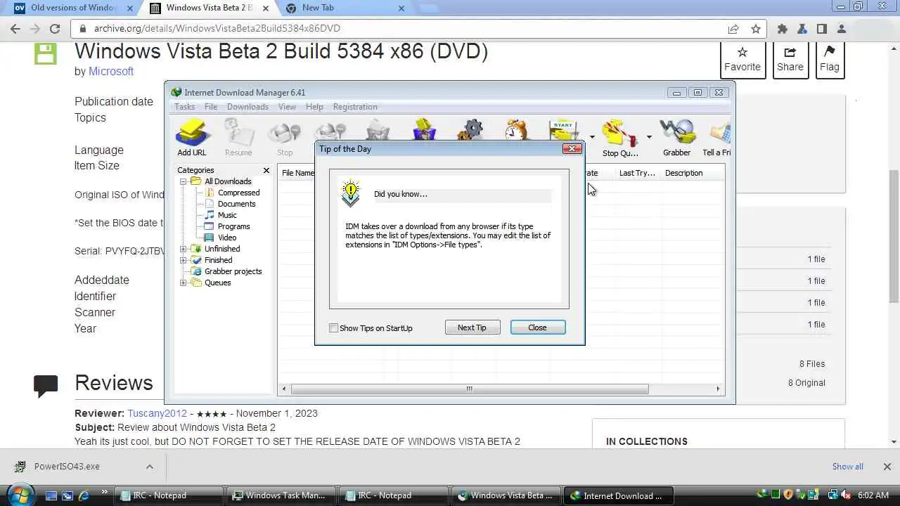
Task: Expand the taskbar quick launch overflow chevron
Action: pyautogui.click(x=105, y=492)
